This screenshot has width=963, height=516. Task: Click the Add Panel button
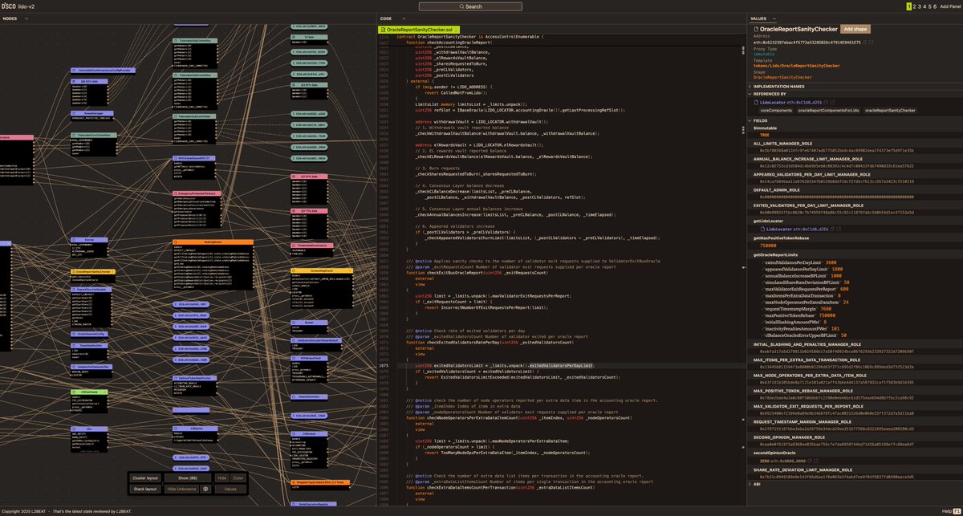coord(950,6)
